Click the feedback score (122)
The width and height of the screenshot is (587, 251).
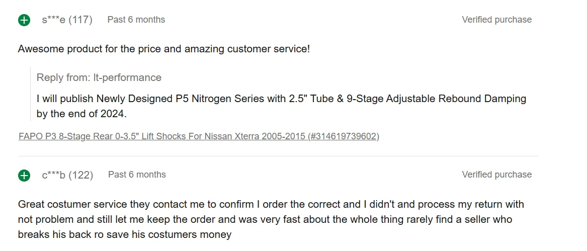[81, 175]
